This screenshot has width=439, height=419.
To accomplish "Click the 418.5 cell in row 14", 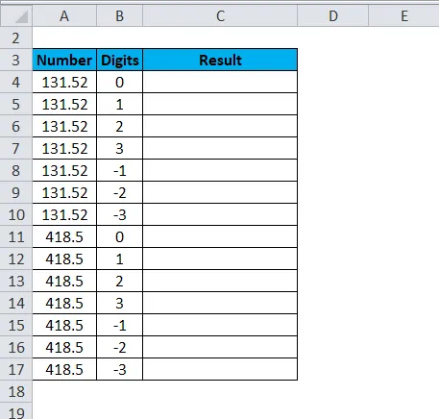I will click(64, 303).
